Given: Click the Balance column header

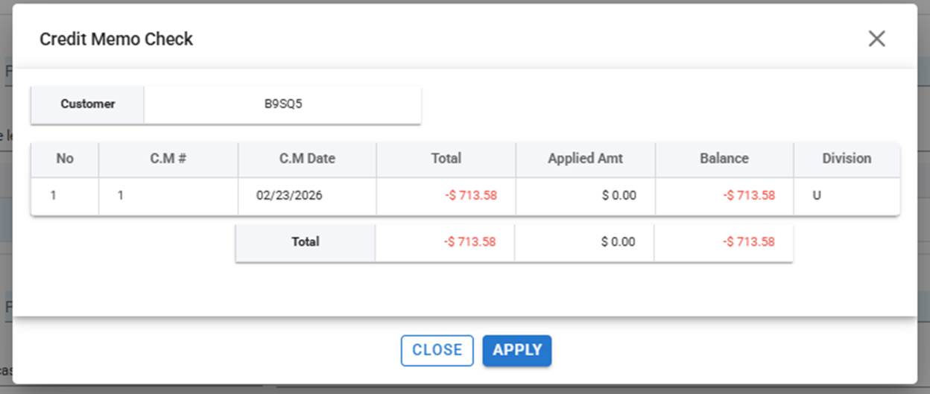Looking at the screenshot, I should pyautogui.click(x=724, y=158).
